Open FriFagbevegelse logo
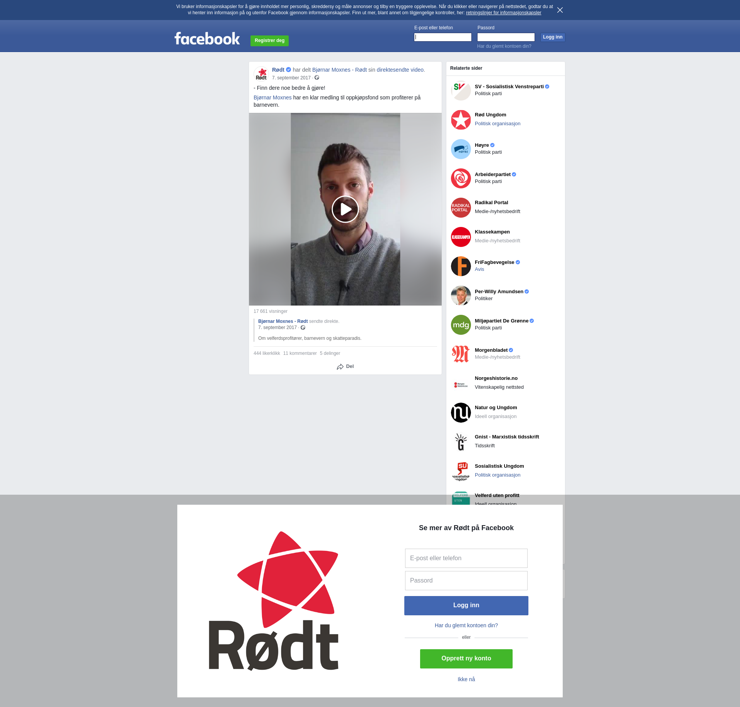The image size is (740, 707). [461, 266]
